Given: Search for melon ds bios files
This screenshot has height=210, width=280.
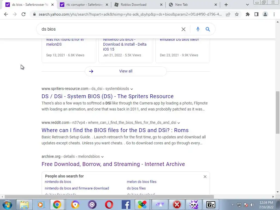Looking at the screenshot, I should (x=142, y=182).
